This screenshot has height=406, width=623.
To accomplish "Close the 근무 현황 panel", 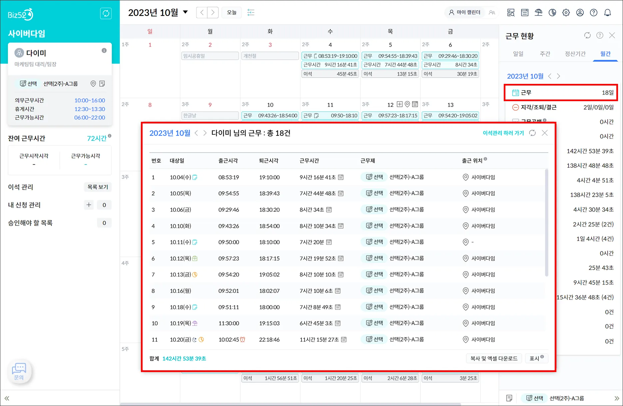I will coord(612,35).
